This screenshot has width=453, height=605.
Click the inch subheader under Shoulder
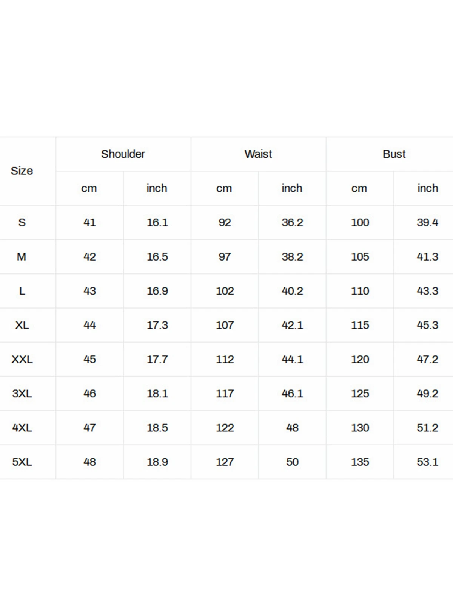pyautogui.click(x=157, y=188)
